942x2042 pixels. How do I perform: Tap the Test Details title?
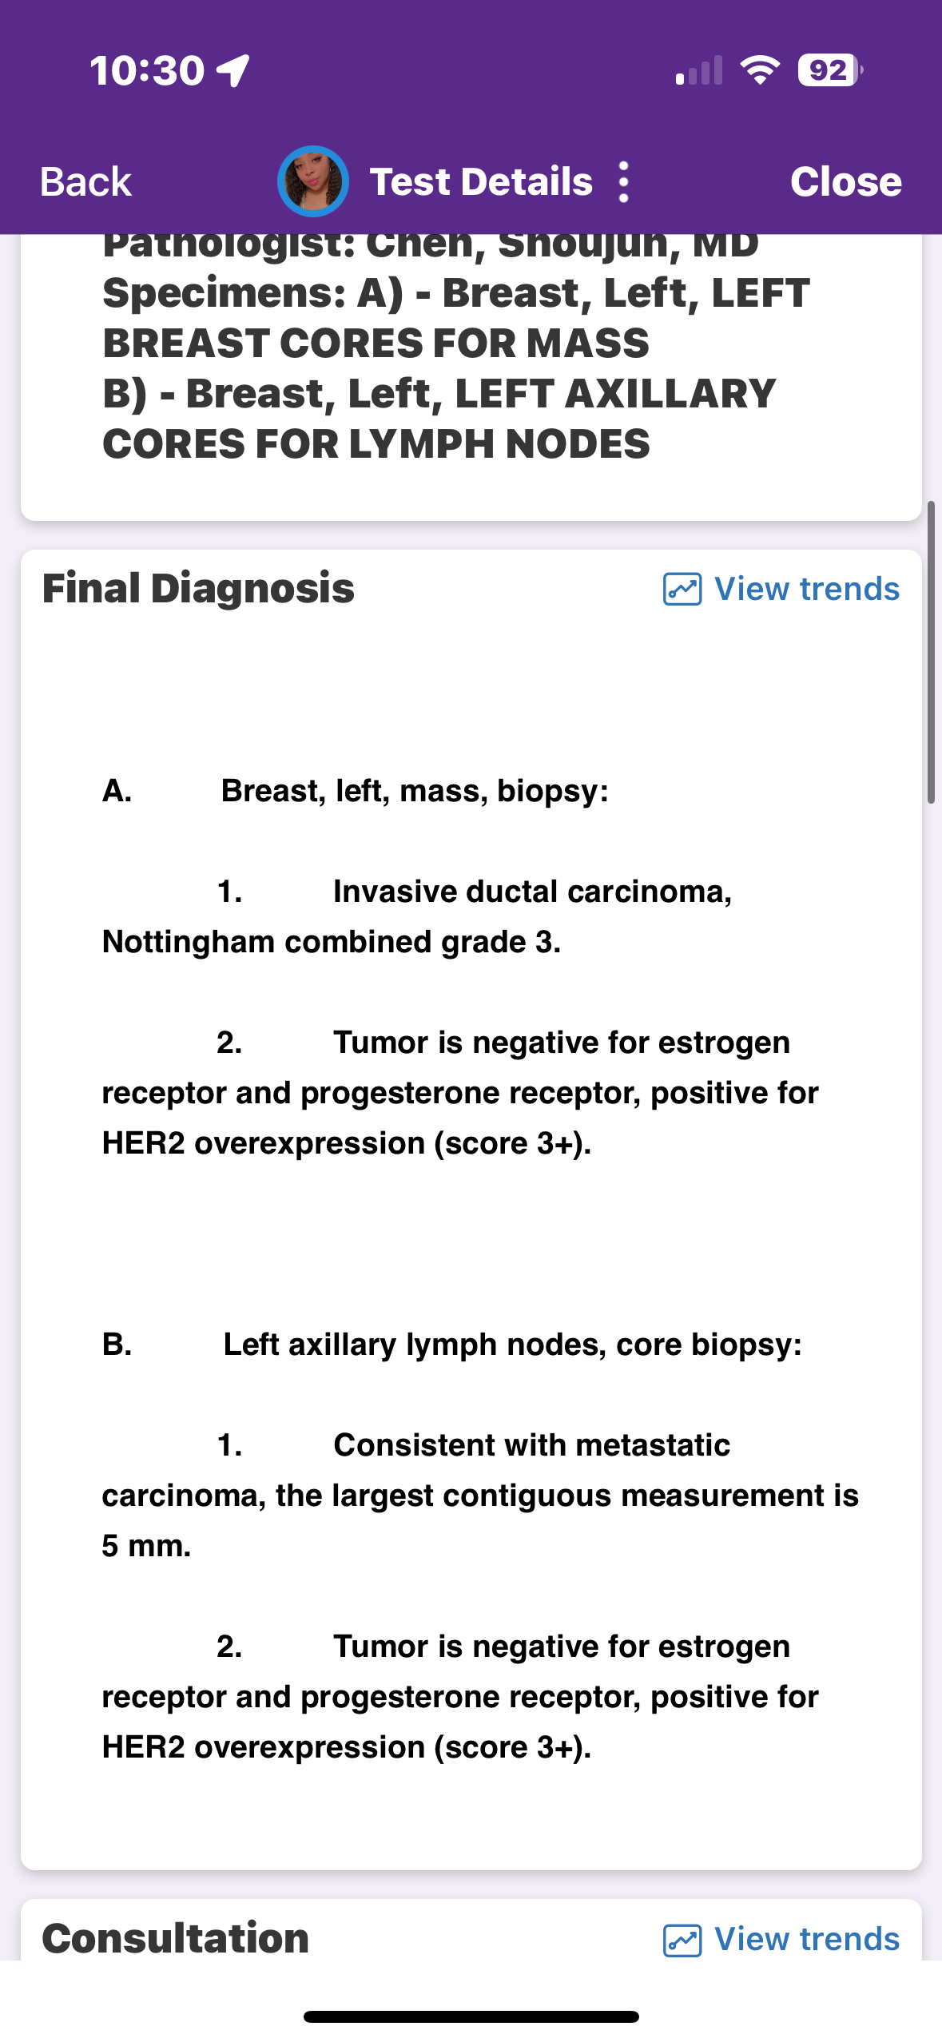pos(481,181)
